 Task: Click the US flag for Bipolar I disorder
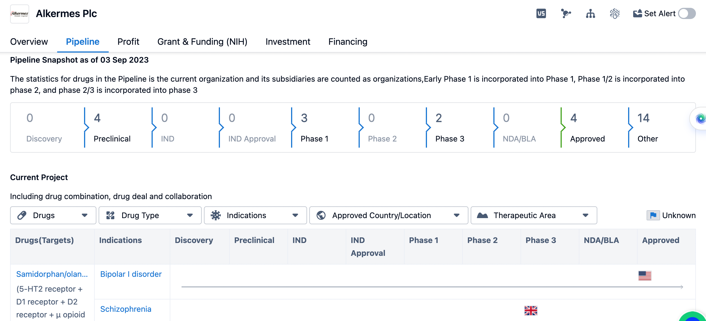coord(645,276)
